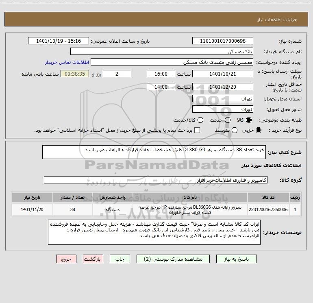
Task: Click the تاریخ نیاز column header
Action: point(32,197)
